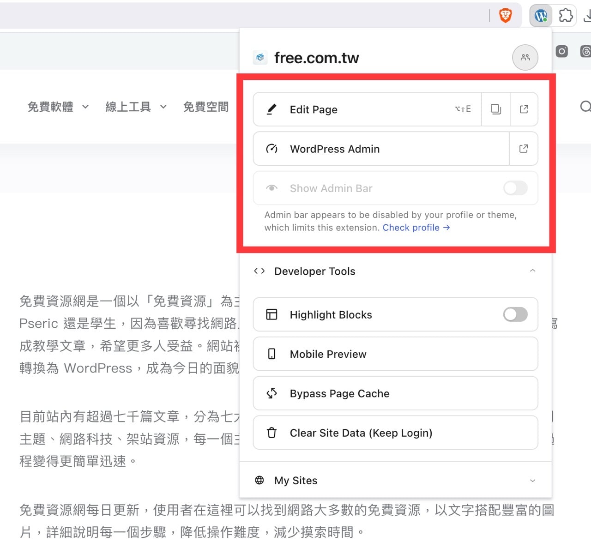The image size is (591, 554).
Task: Click the Instagram icon on the page header
Action: coord(561,51)
